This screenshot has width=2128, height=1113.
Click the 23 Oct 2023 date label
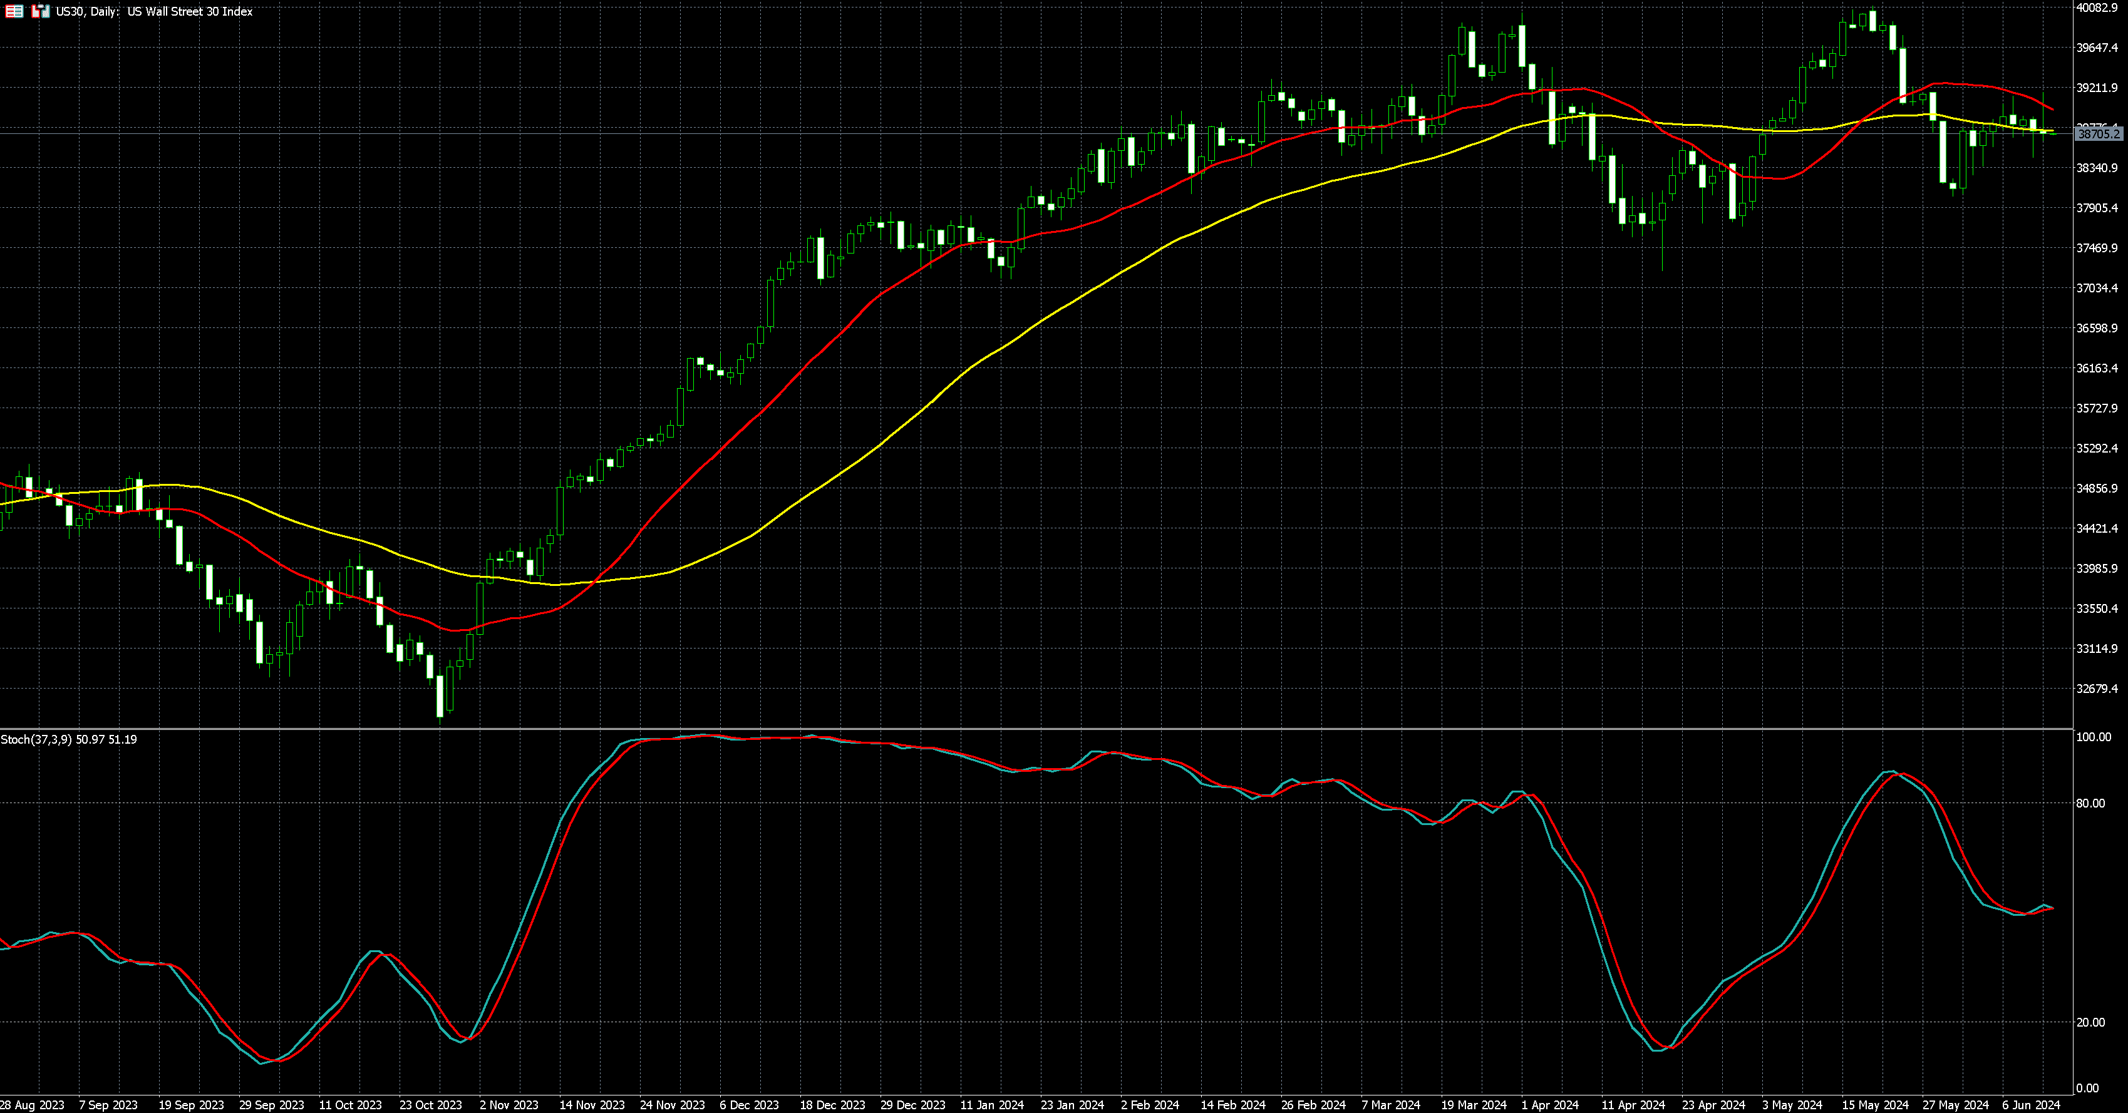coord(430,1105)
